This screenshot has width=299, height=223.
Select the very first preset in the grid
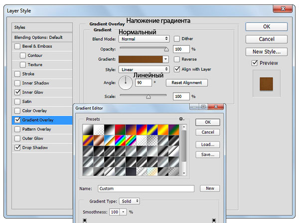(88, 130)
